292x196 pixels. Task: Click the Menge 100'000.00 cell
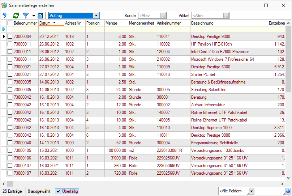click(116, 150)
